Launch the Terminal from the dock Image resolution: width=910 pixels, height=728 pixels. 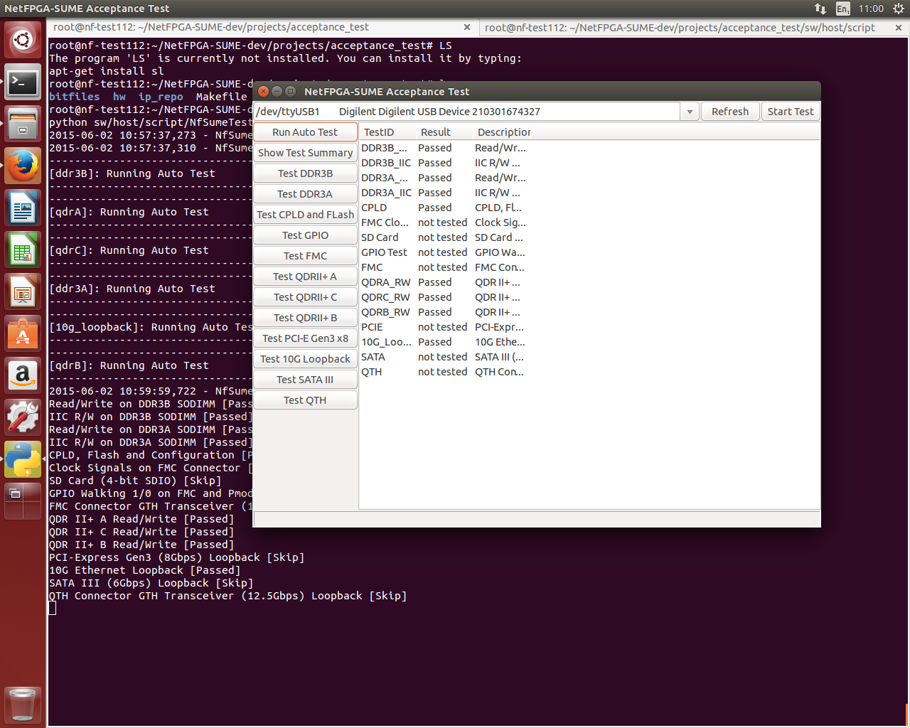[23, 83]
